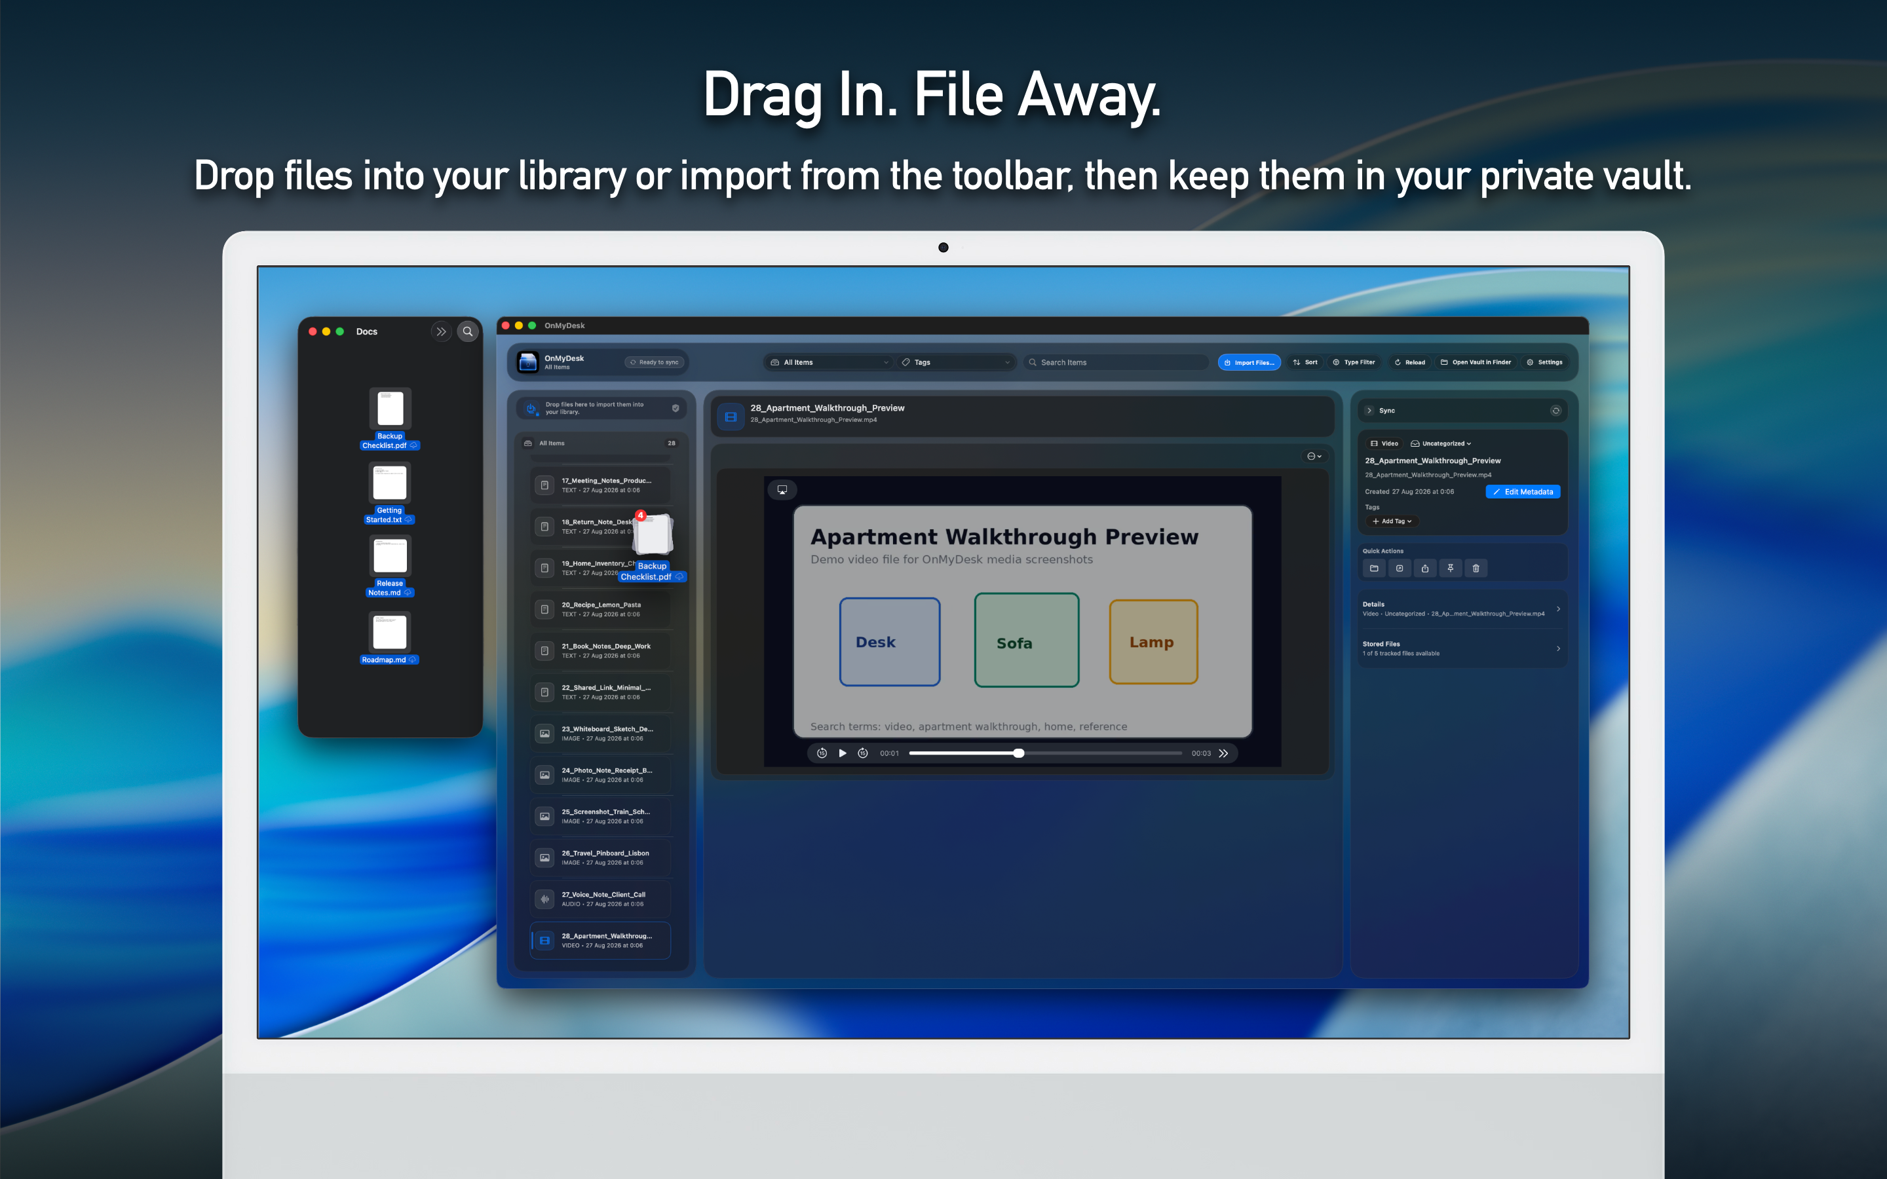Screen dimensions: 1887x1179
Task: Select Getting Started.txt in Docs window
Action: coord(390,493)
